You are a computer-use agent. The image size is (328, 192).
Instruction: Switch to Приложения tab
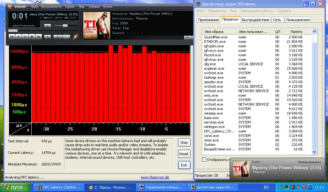208,20
